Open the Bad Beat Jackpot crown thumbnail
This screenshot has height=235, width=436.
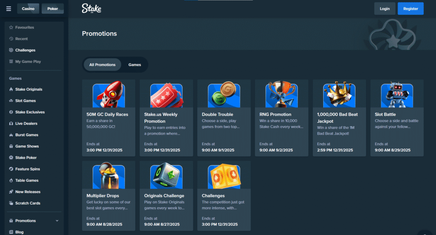click(x=339, y=94)
